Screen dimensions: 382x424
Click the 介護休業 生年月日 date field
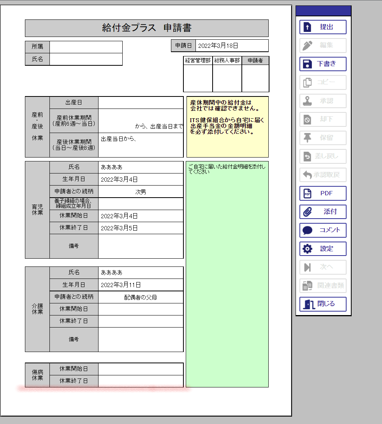[141, 285]
